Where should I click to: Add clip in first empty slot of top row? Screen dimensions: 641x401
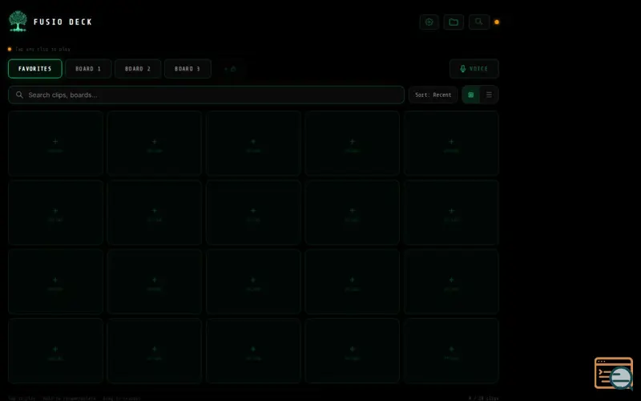55,144
